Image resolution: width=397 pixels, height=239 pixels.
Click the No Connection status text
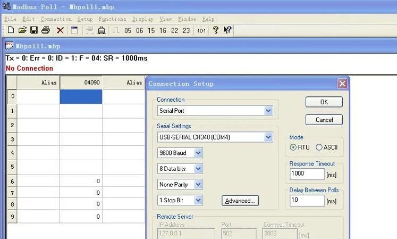(29, 68)
